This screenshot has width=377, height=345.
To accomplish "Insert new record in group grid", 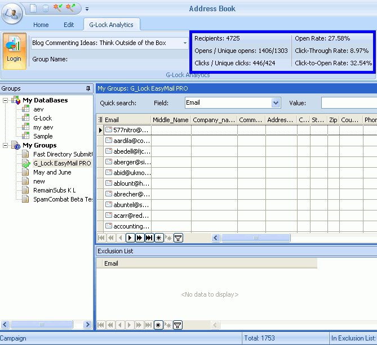I will pyautogui.click(x=159, y=238).
